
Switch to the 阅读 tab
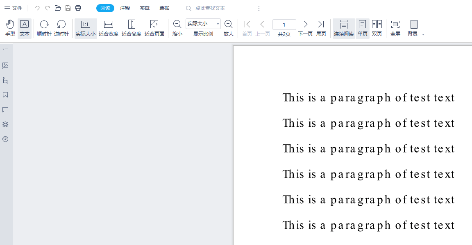[x=105, y=8]
